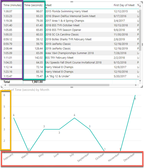Click the Time (minutes) column header
144x168 pixels.
click(12, 5)
